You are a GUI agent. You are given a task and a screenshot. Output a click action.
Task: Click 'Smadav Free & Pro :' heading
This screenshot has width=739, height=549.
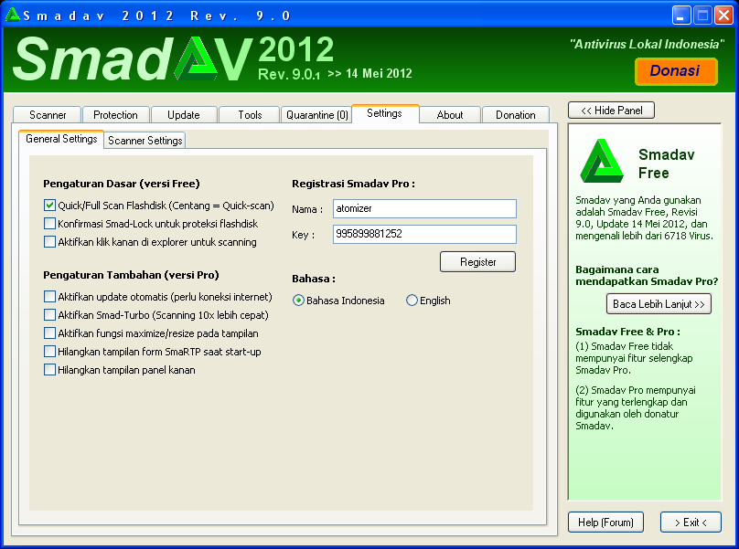[x=627, y=332]
